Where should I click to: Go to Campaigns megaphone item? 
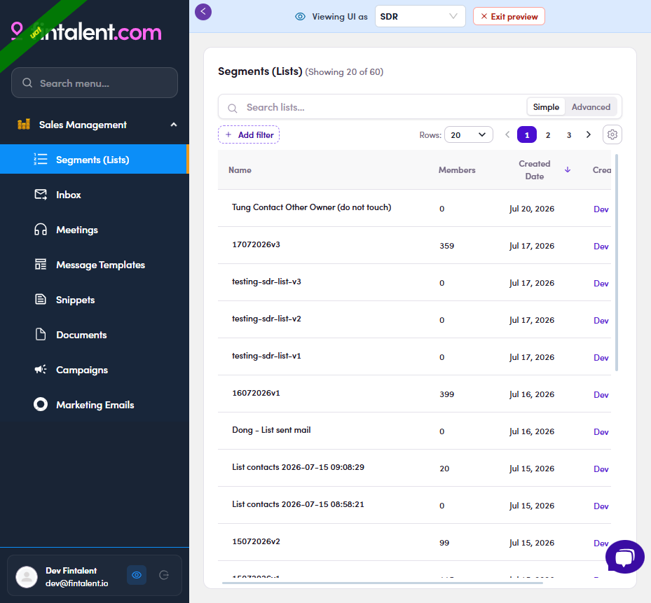pos(95,370)
